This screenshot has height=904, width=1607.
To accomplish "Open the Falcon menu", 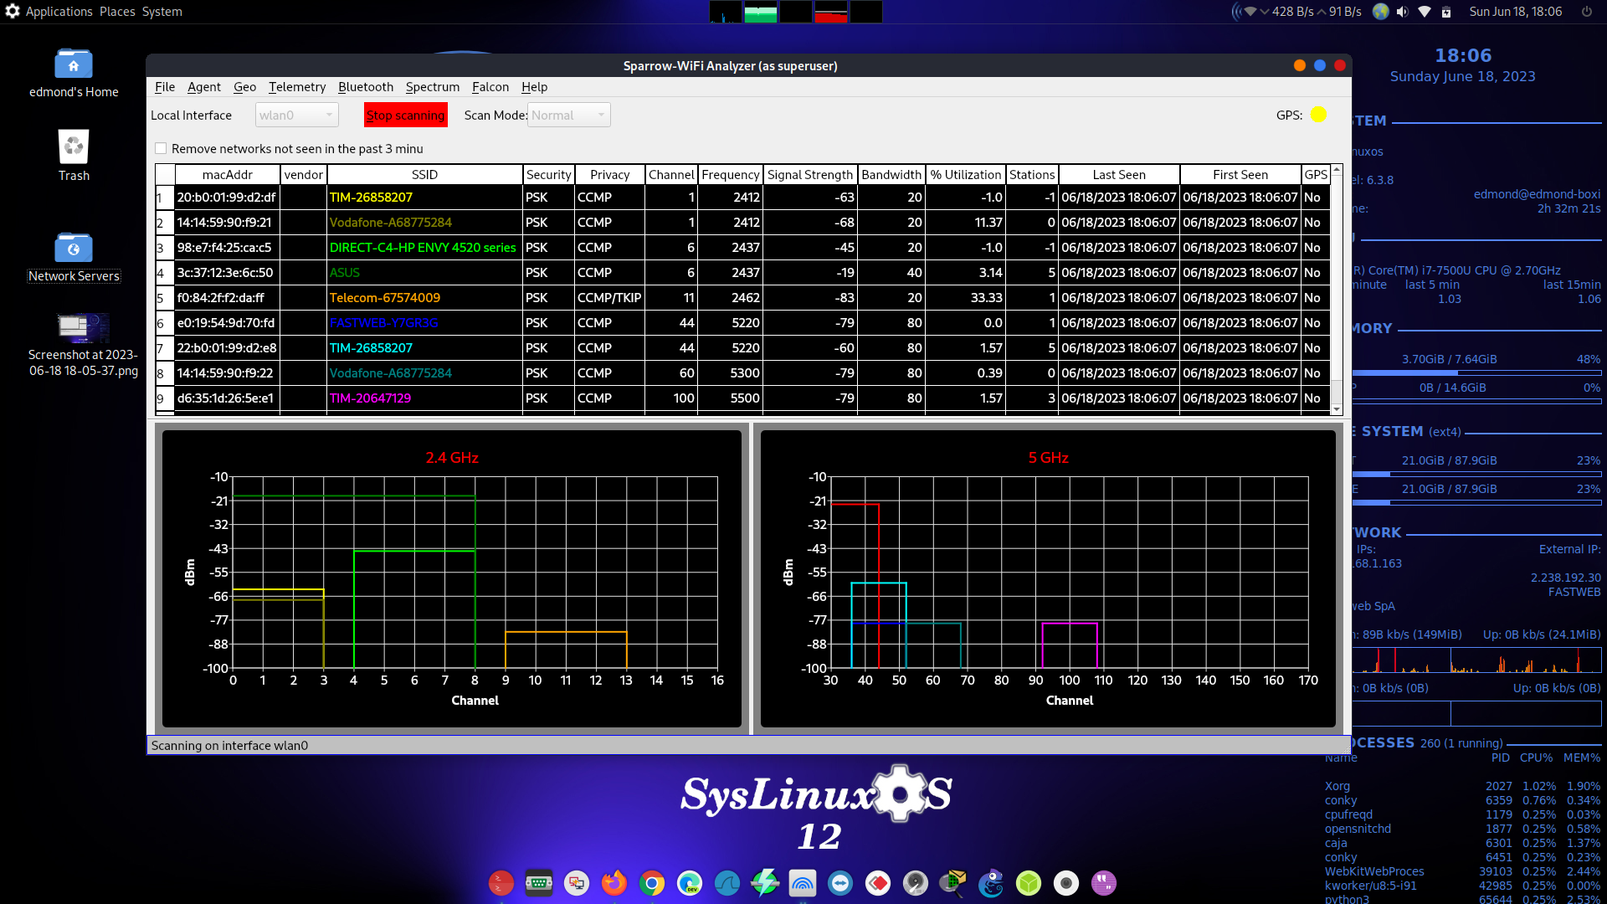I will [490, 87].
